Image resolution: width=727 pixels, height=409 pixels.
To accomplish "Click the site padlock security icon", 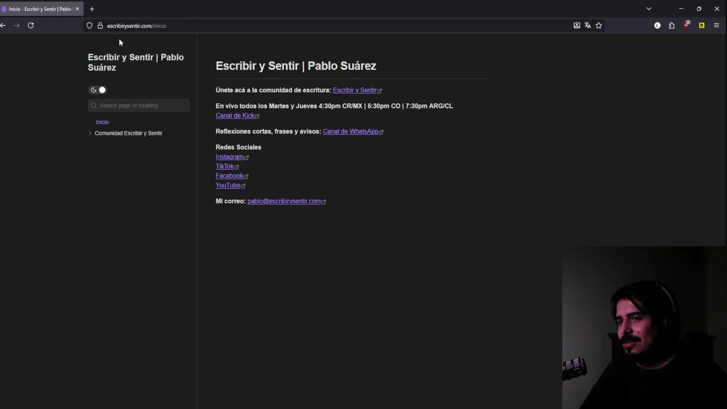I will point(100,26).
